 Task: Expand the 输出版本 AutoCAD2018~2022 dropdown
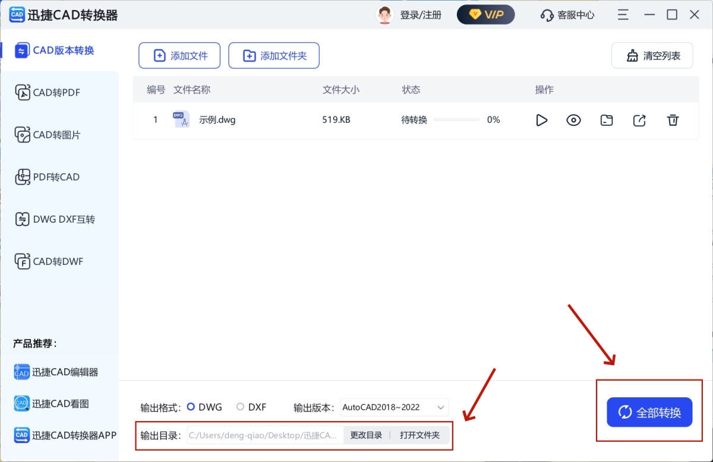(x=395, y=407)
